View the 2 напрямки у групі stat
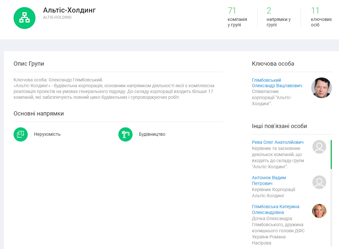 278,17
